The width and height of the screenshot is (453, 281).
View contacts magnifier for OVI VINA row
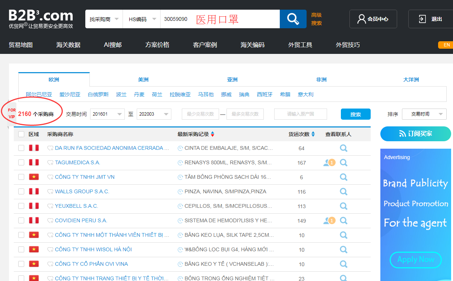[343, 264]
